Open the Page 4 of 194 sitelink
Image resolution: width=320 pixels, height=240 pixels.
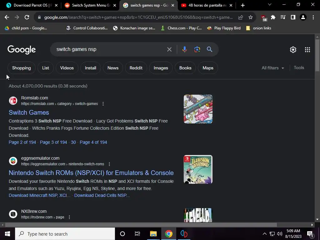point(93,142)
